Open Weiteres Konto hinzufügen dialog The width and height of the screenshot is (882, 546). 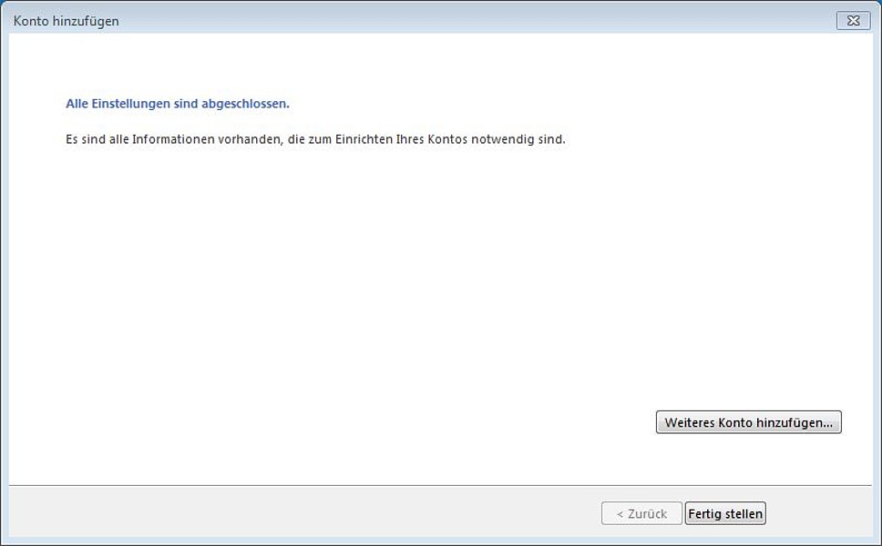tap(749, 422)
